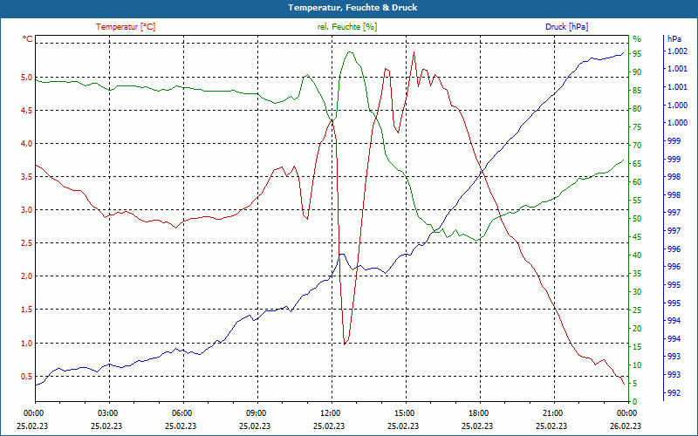Click the green 90 humidity tick
Image resolution: width=698 pixels, height=436 pixels.
(x=637, y=72)
